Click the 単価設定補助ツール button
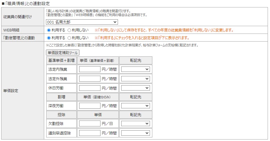Image resolution: width=270 pixels, height=141 pixels. [63, 53]
